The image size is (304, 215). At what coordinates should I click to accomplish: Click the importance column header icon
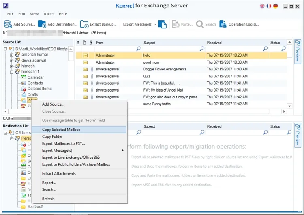pyautogui.click(x=78, y=43)
